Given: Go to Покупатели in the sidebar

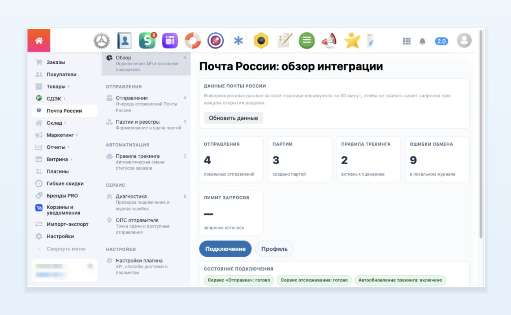Looking at the screenshot, I should coord(61,74).
